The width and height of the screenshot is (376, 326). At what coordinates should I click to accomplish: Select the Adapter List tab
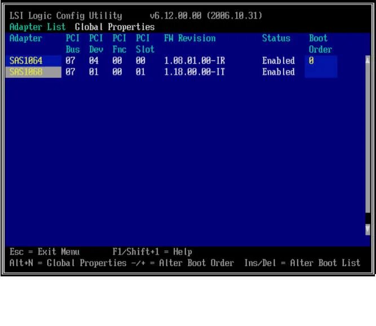point(37,27)
